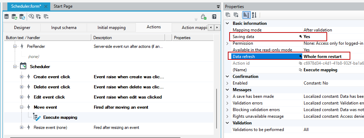Open the Action mapping tab
The image size is (364, 138).
(x=190, y=28)
